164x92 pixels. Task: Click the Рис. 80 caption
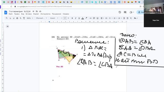[60, 66]
